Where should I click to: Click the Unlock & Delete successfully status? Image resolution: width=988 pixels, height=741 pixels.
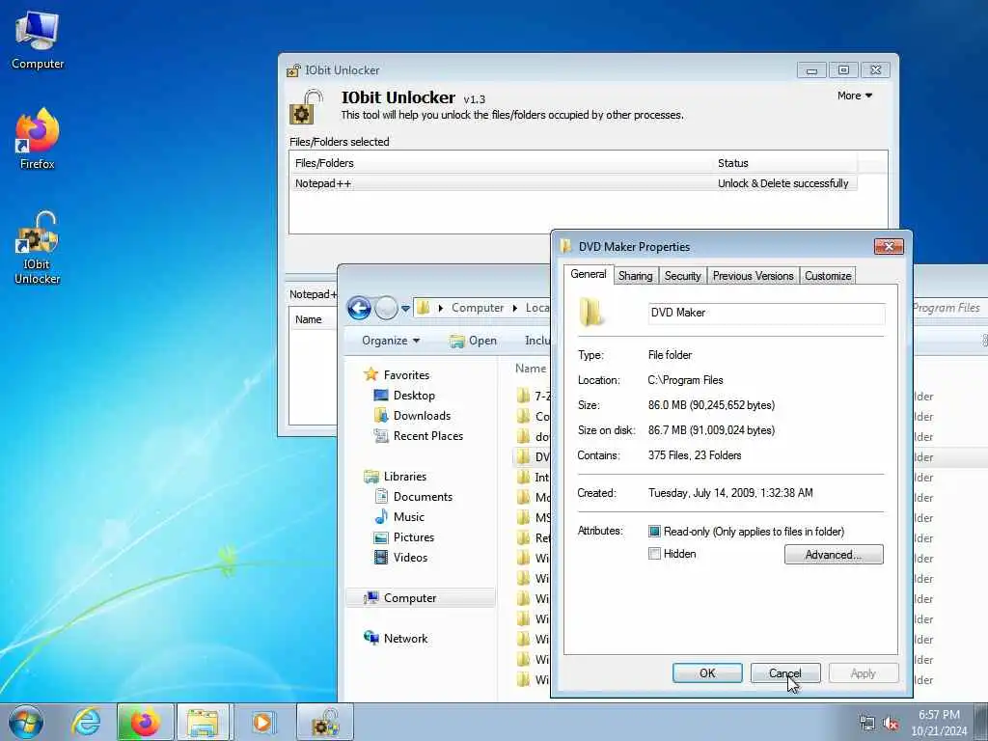pos(783,183)
